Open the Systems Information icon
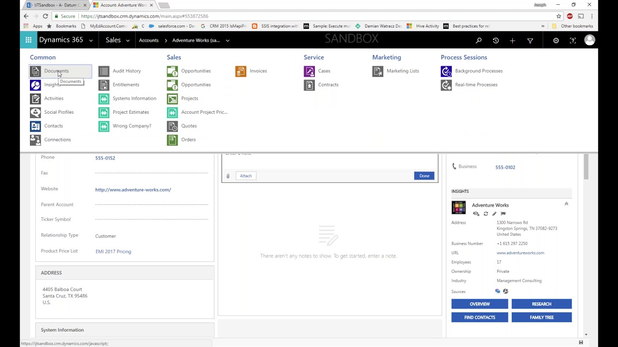The image size is (618, 347). pos(104,98)
